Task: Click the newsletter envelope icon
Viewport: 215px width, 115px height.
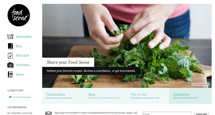Action: 49,113
